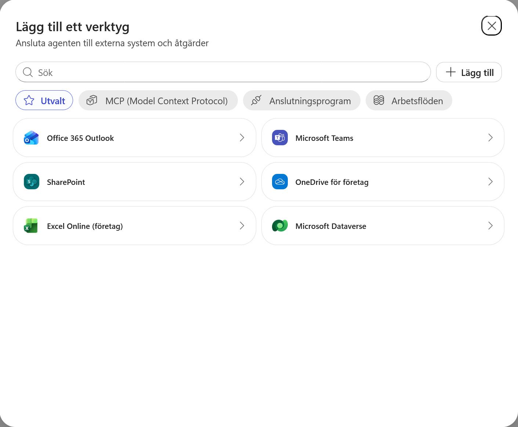The width and height of the screenshot is (518, 427).
Task: Focus the Sök search field
Action: coord(223,72)
